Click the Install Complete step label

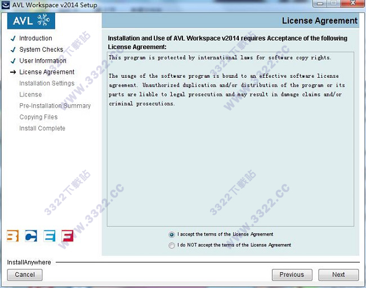click(42, 129)
